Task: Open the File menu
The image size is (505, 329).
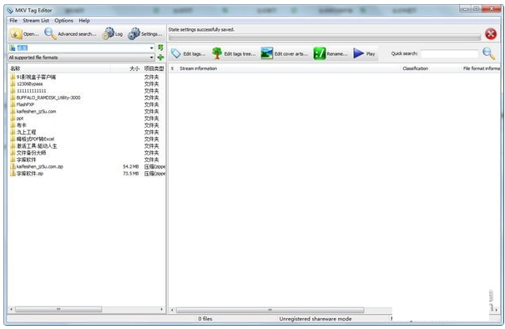Action: pyautogui.click(x=13, y=20)
